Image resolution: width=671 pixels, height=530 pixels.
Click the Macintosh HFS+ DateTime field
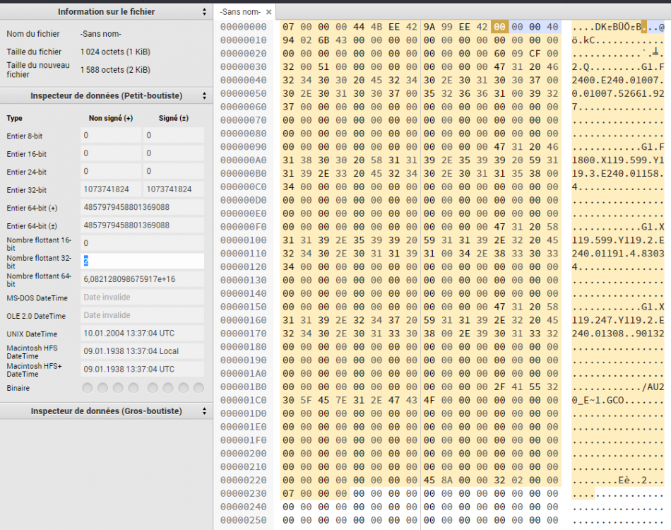pos(142,370)
